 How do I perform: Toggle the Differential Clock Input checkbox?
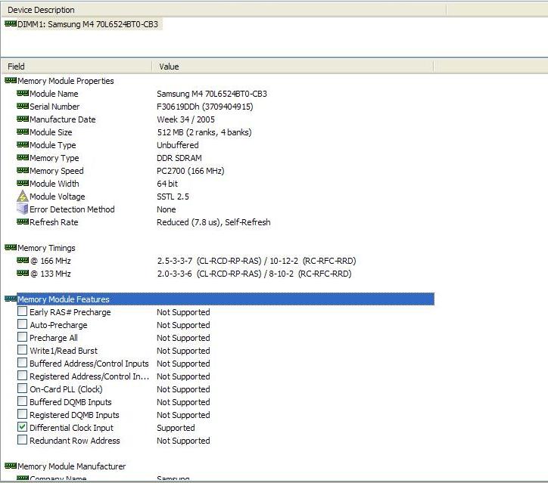[x=23, y=428]
